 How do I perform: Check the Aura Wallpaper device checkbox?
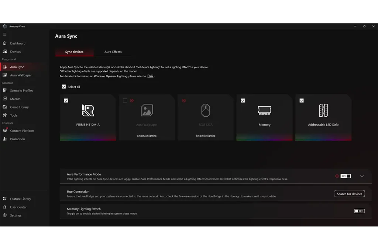click(125, 100)
